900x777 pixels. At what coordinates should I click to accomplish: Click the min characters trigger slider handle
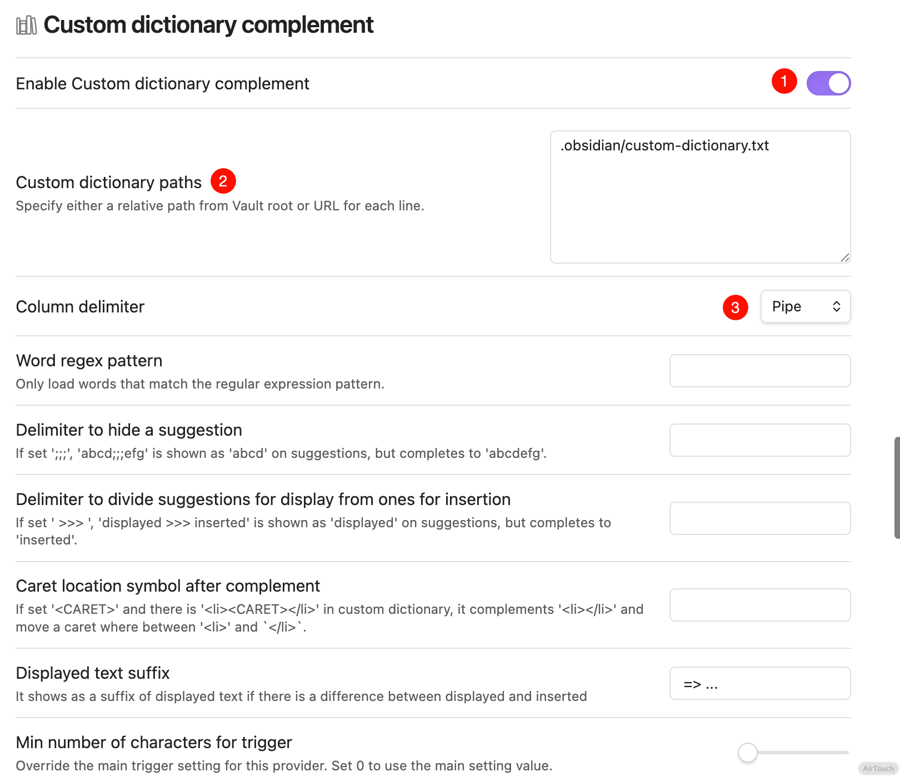(748, 753)
